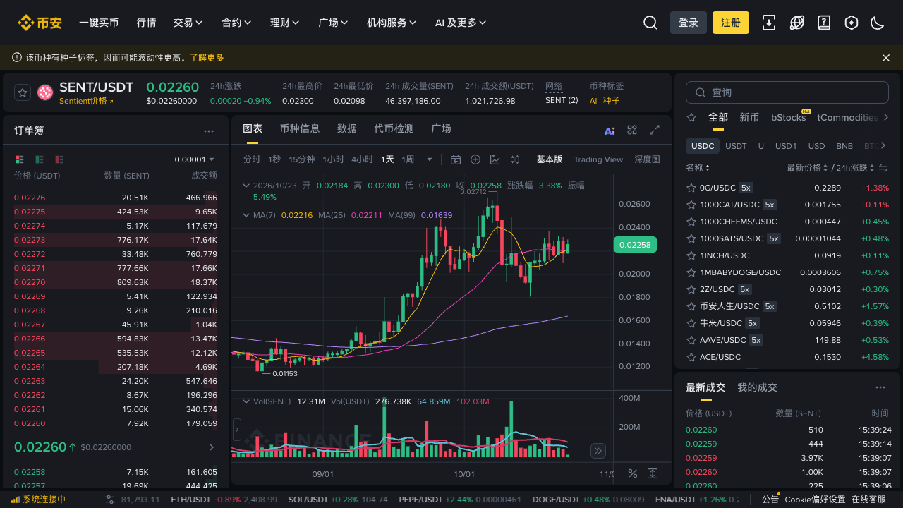Collapse the Vol(SENT) indicator row chevron

pyautogui.click(x=246, y=401)
